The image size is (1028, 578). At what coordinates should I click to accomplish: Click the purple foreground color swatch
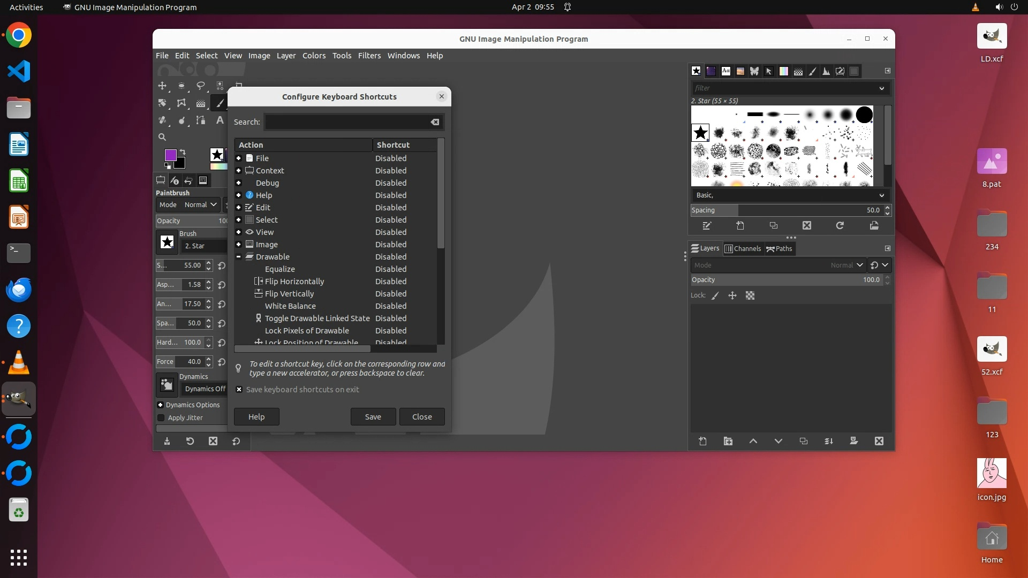[x=170, y=155]
